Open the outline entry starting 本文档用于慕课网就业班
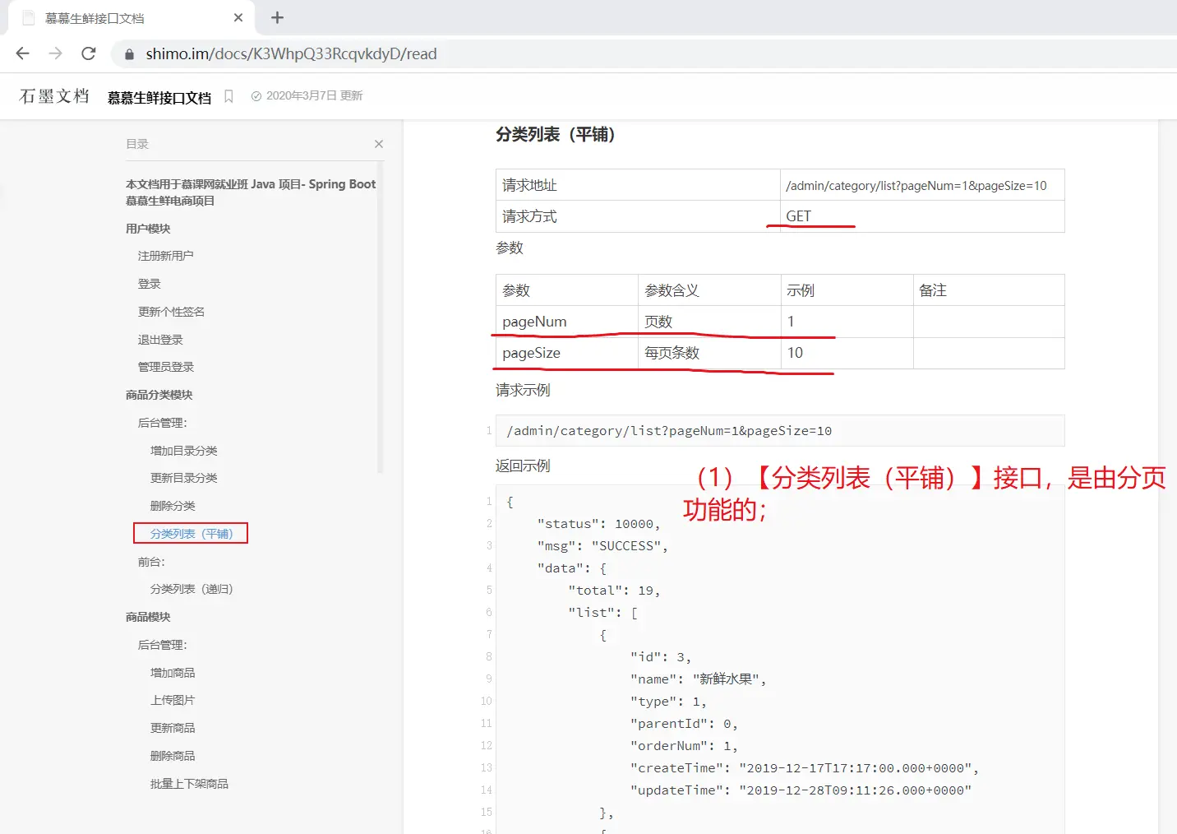The width and height of the screenshot is (1177, 834). (251, 192)
